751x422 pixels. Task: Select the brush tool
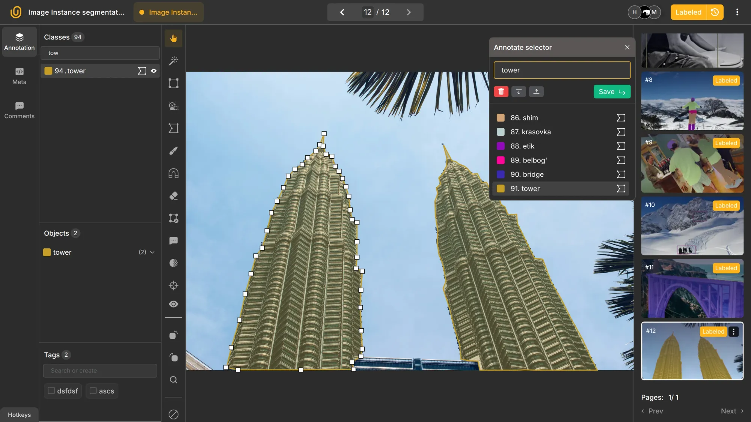pos(173,151)
